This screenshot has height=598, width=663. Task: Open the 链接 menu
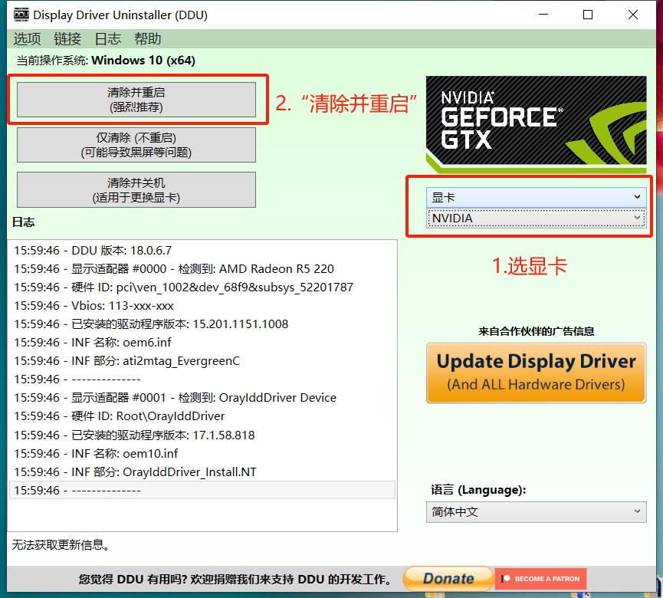tap(67, 39)
